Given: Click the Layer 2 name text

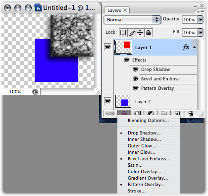Looking at the screenshot, I should coord(143,102).
